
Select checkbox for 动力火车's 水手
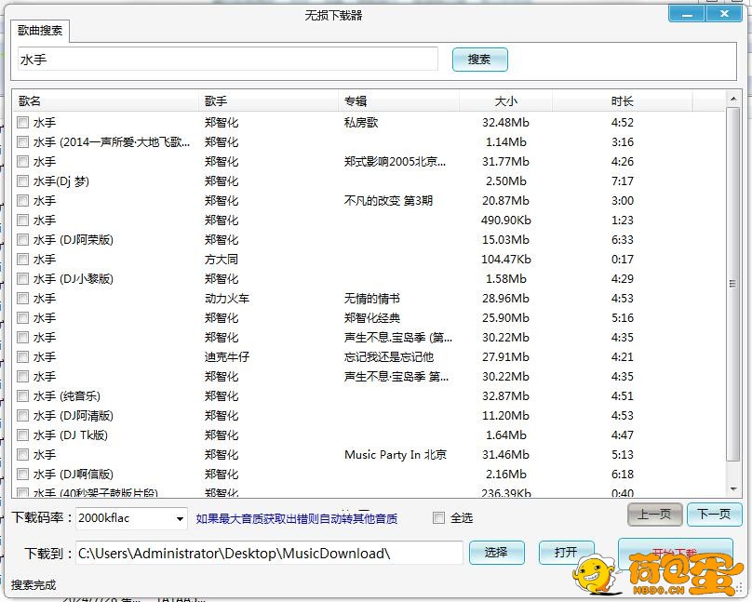(22, 299)
